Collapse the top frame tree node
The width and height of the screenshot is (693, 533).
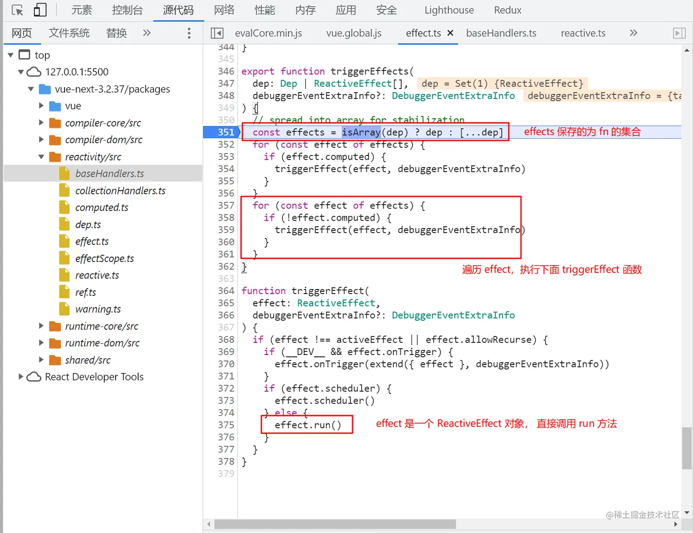pyautogui.click(x=11, y=55)
